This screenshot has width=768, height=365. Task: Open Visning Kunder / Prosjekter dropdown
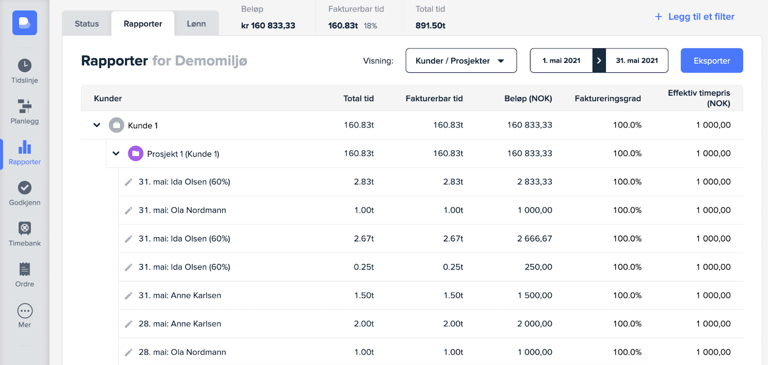click(x=461, y=60)
